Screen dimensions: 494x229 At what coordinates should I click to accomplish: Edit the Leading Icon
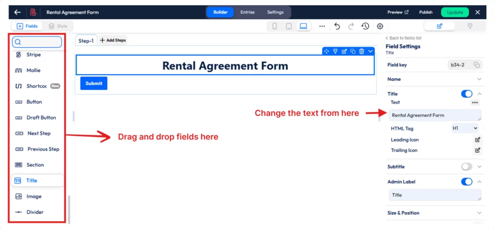click(x=478, y=140)
